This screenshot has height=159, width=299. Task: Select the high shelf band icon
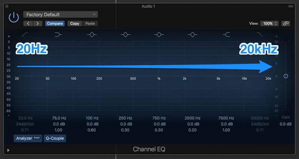[226, 34]
